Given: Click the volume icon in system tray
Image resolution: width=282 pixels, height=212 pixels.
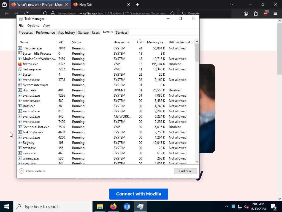Looking at the screenshot, I should point(246,206).
